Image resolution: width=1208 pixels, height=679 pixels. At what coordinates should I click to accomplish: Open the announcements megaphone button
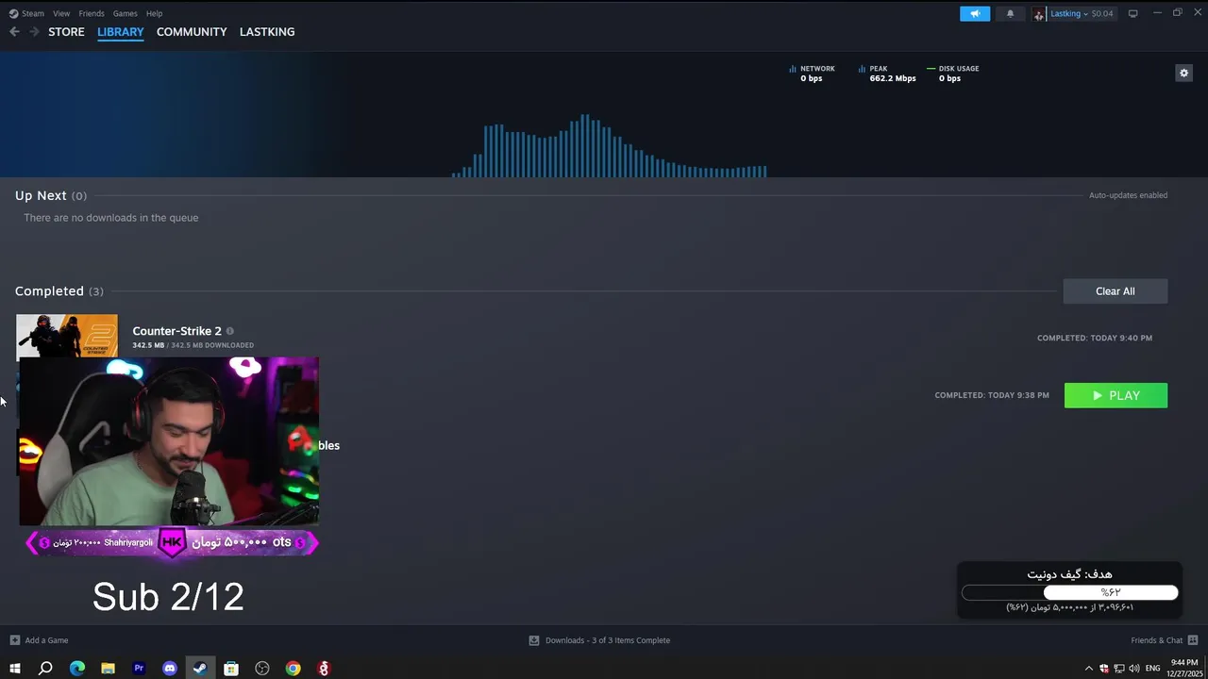(975, 13)
